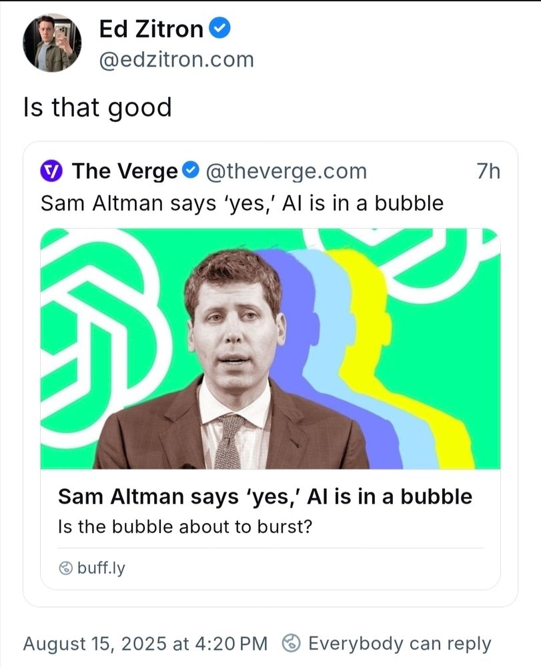The width and height of the screenshot is (541, 667).
Task: Click the globe icon beside buff.ly
Action: pos(65,568)
